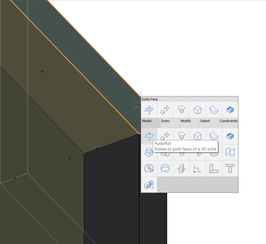Viewport: 266px width, 244px height.
Task: Click the UCS axes icon
Action: (198, 169)
